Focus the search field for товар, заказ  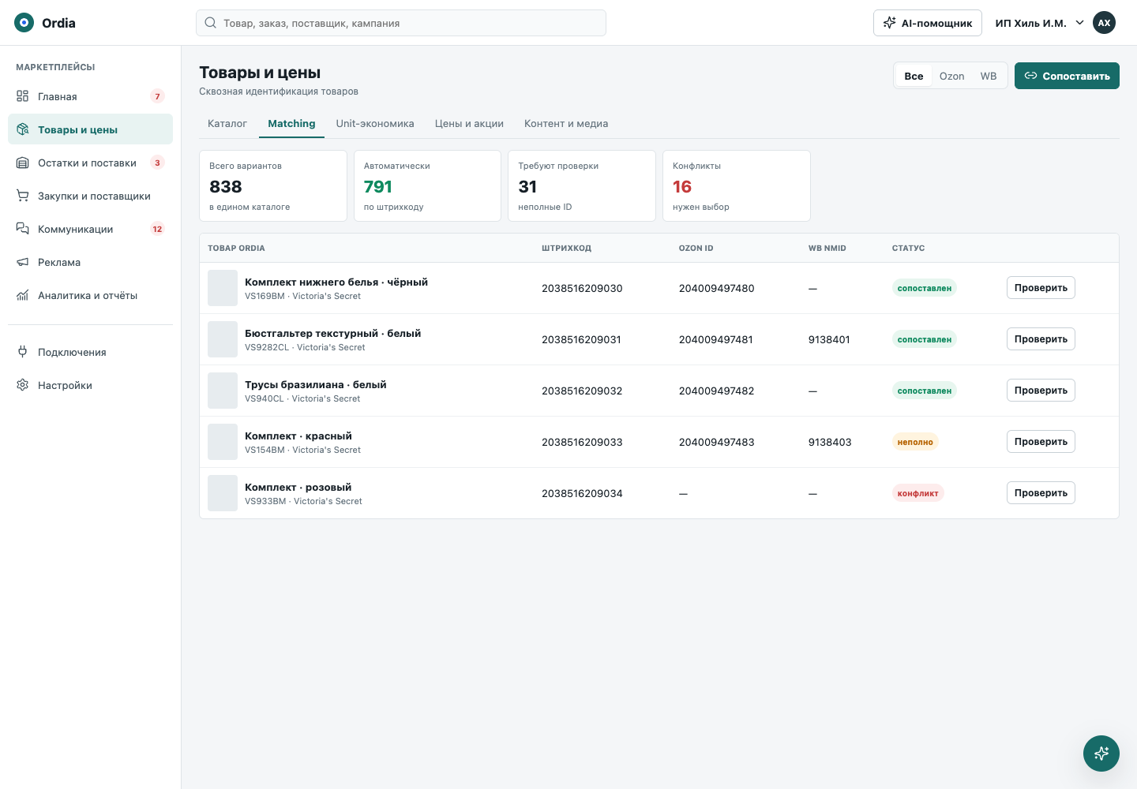click(401, 23)
